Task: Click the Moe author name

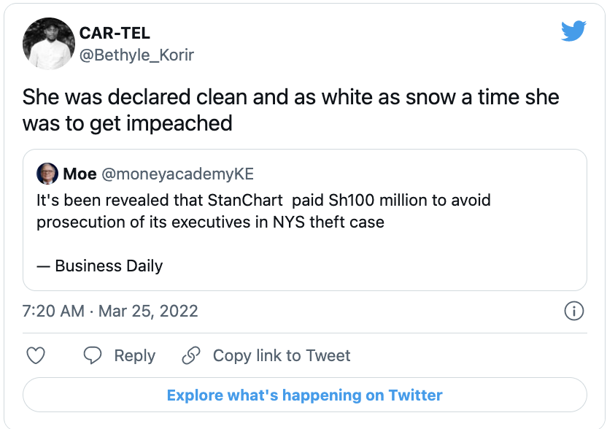Action: (80, 174)
